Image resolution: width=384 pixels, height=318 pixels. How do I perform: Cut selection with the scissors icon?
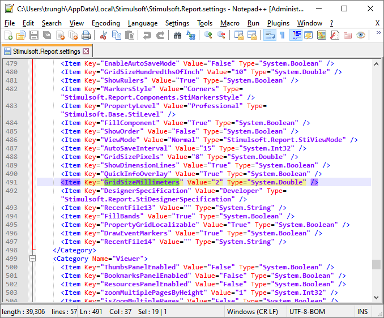103,35
